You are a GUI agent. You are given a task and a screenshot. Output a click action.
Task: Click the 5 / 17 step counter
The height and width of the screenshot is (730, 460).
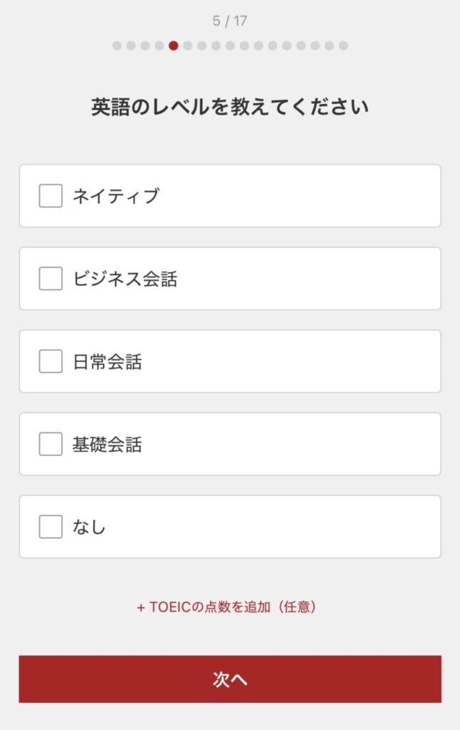[229, 21]
